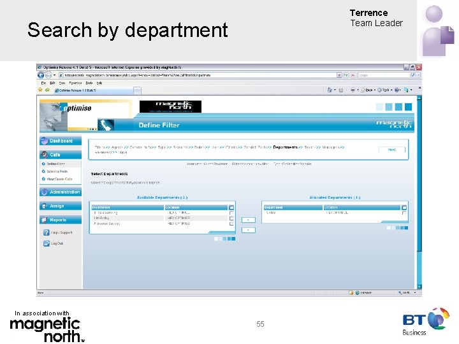Open the Tools menu in menu bar
459x344 pixels.
point(89,83)
